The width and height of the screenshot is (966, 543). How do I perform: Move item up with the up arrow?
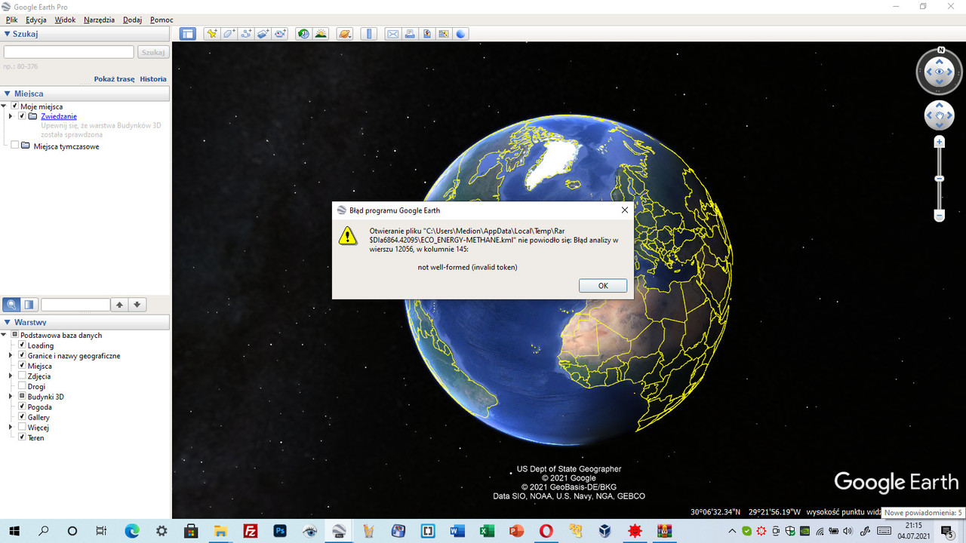(119, 305)
